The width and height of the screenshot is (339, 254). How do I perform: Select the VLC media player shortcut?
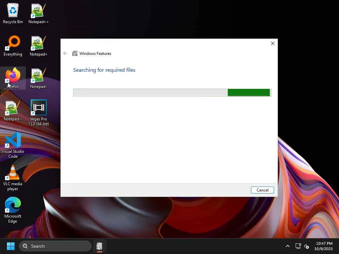[13, 178]
